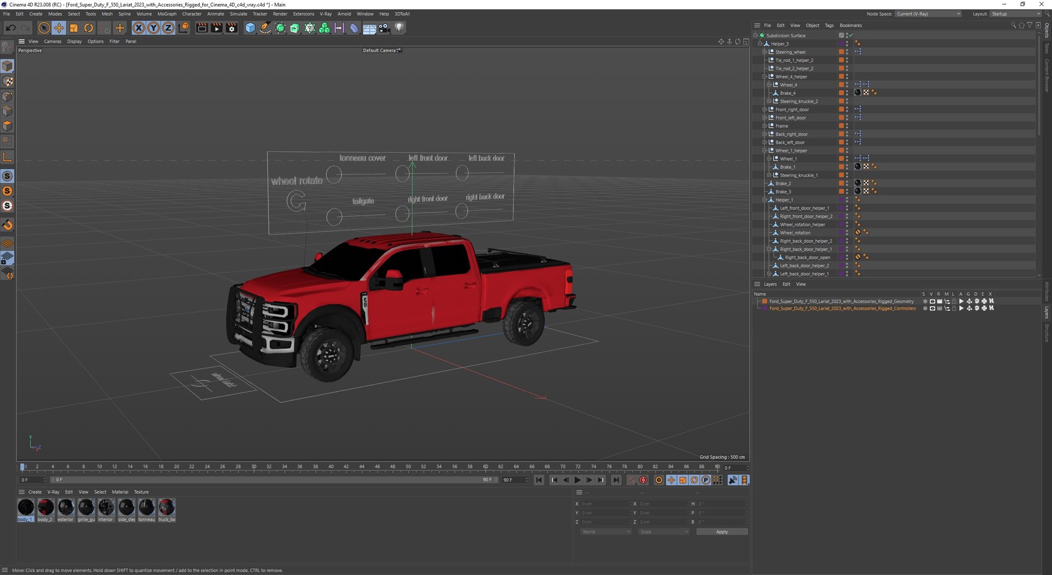Activate the Move tool in top toolbar
Screen dimensions: 1052x575
pos(59,28)
